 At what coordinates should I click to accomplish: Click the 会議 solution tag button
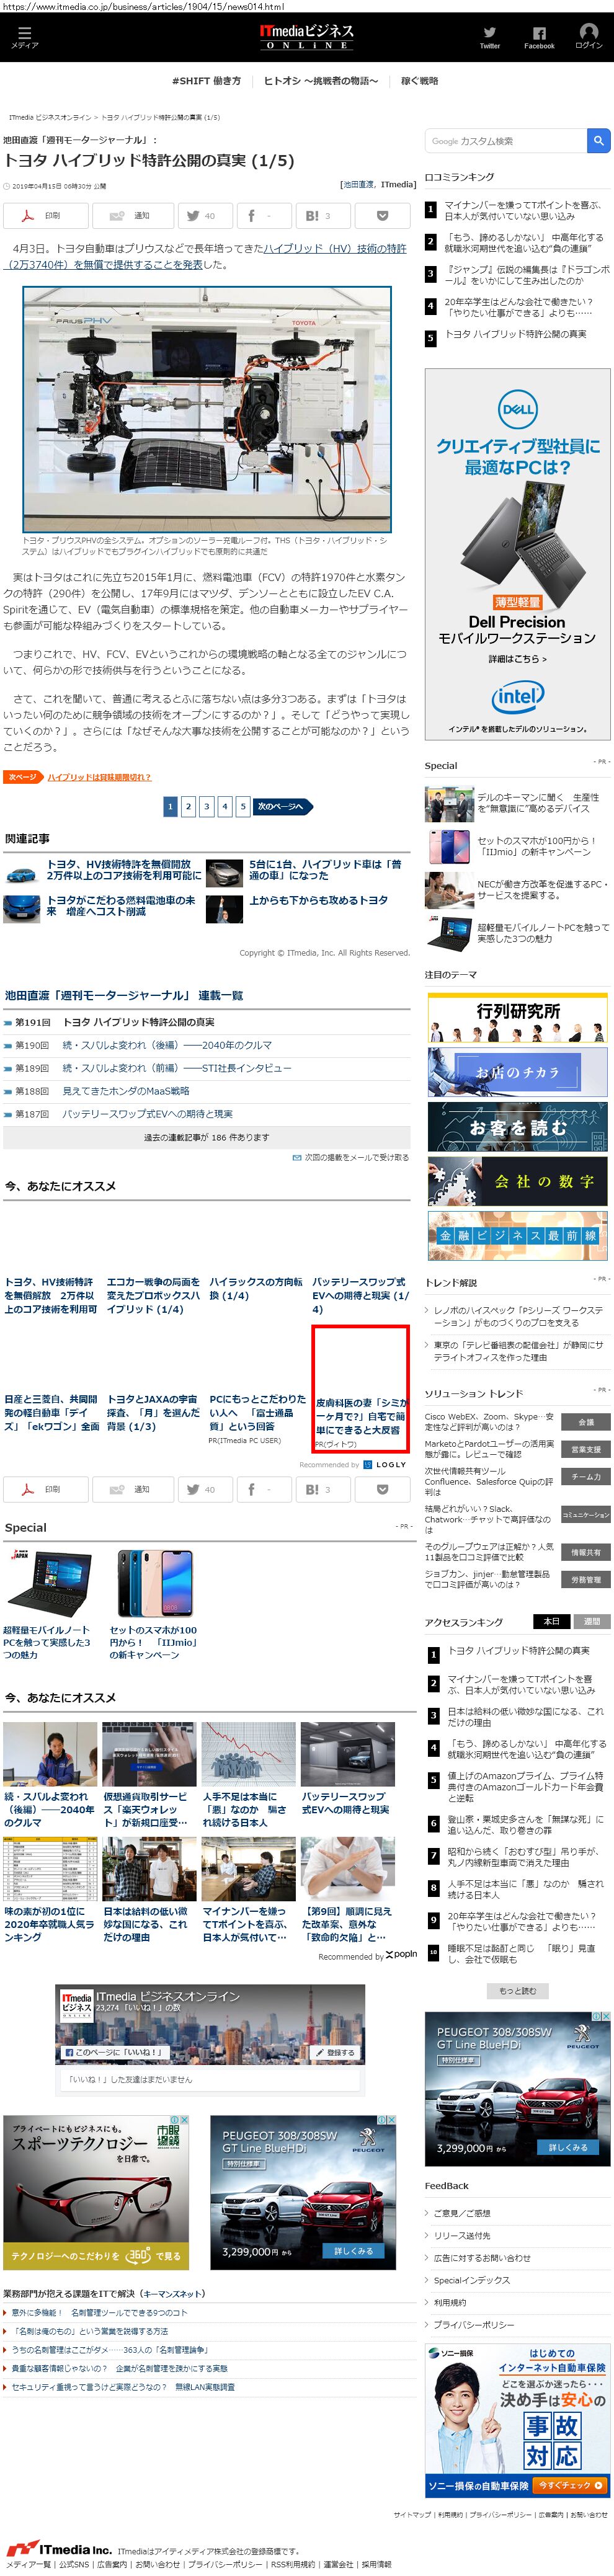click(586, 1422)
